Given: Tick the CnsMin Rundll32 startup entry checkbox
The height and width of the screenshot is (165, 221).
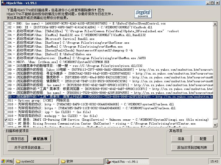Looking at the screenshot, I should (6, 35).
